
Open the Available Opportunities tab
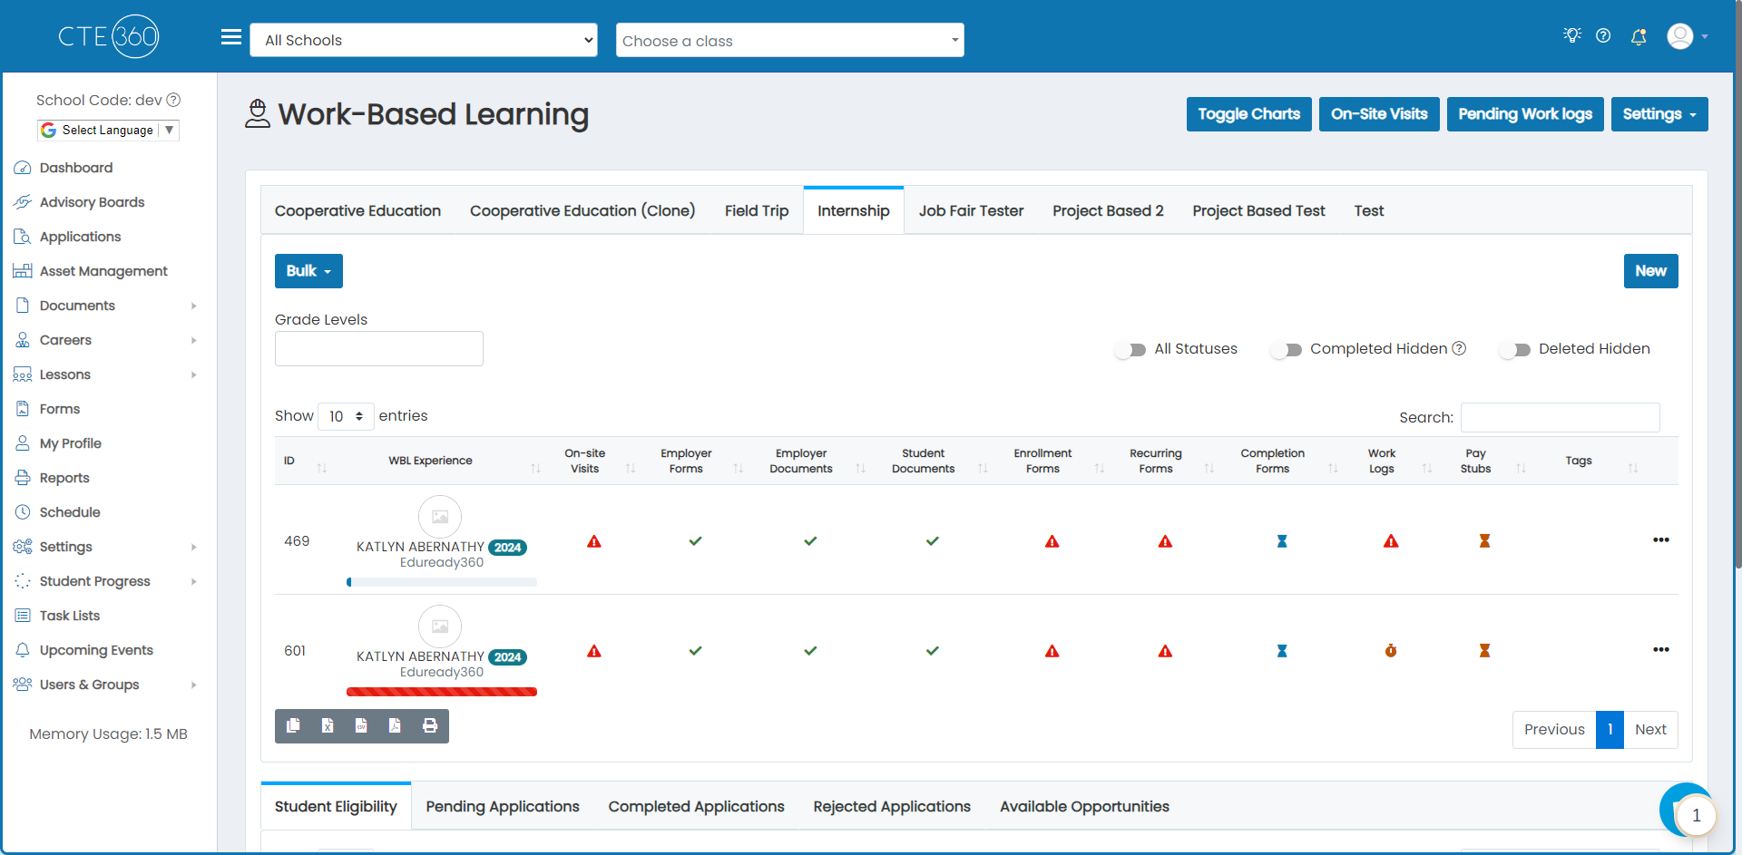(x=1084, y=806)
